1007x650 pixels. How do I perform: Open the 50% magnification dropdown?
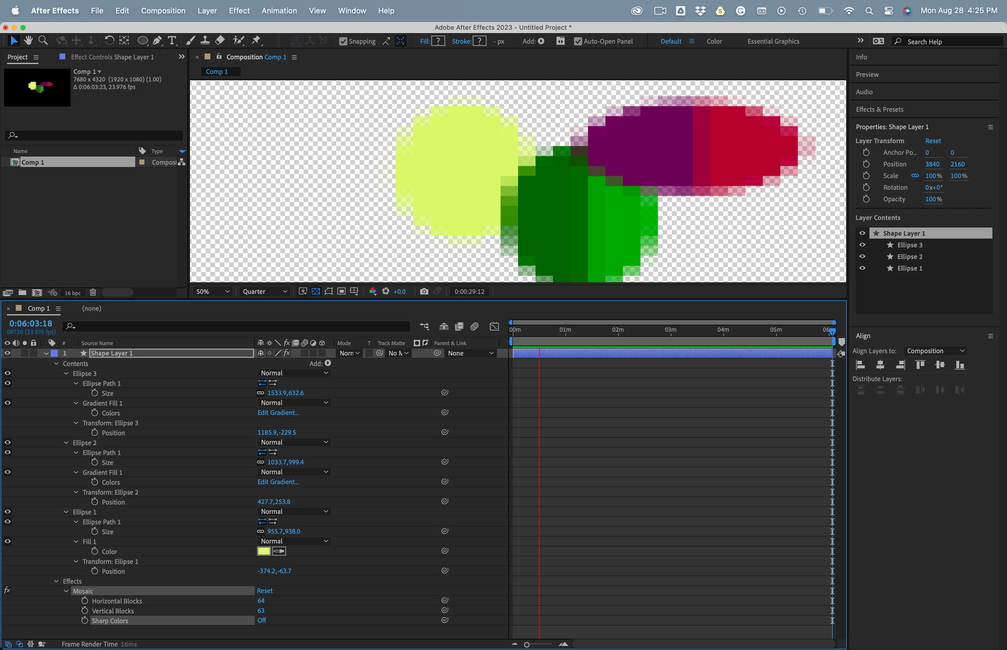pyautogui.click(x=212, y=291)
